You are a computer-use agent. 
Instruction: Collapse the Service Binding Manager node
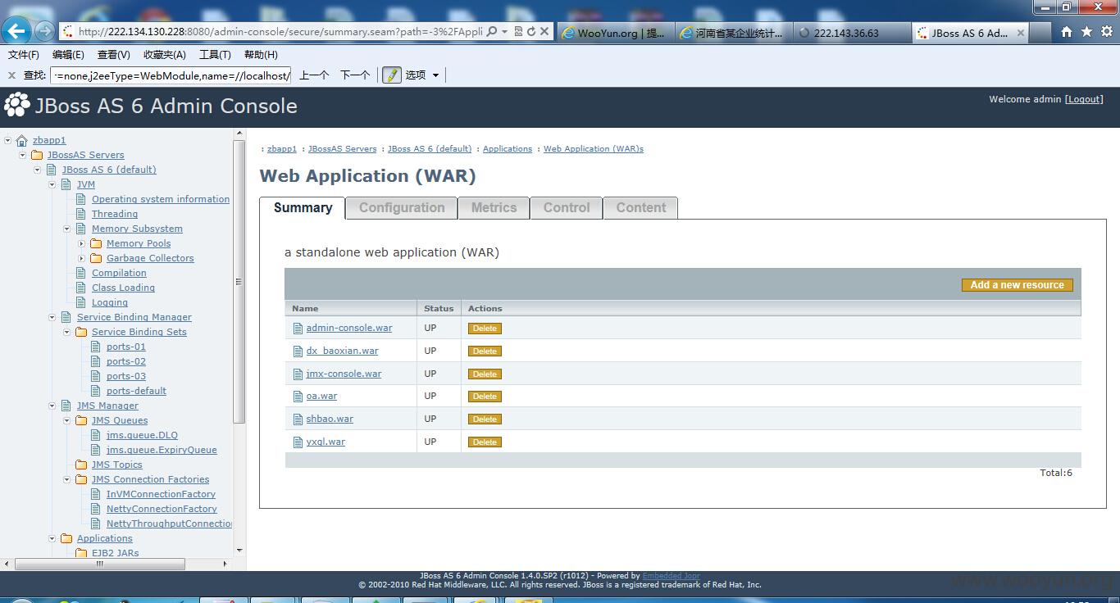(52, 318)
